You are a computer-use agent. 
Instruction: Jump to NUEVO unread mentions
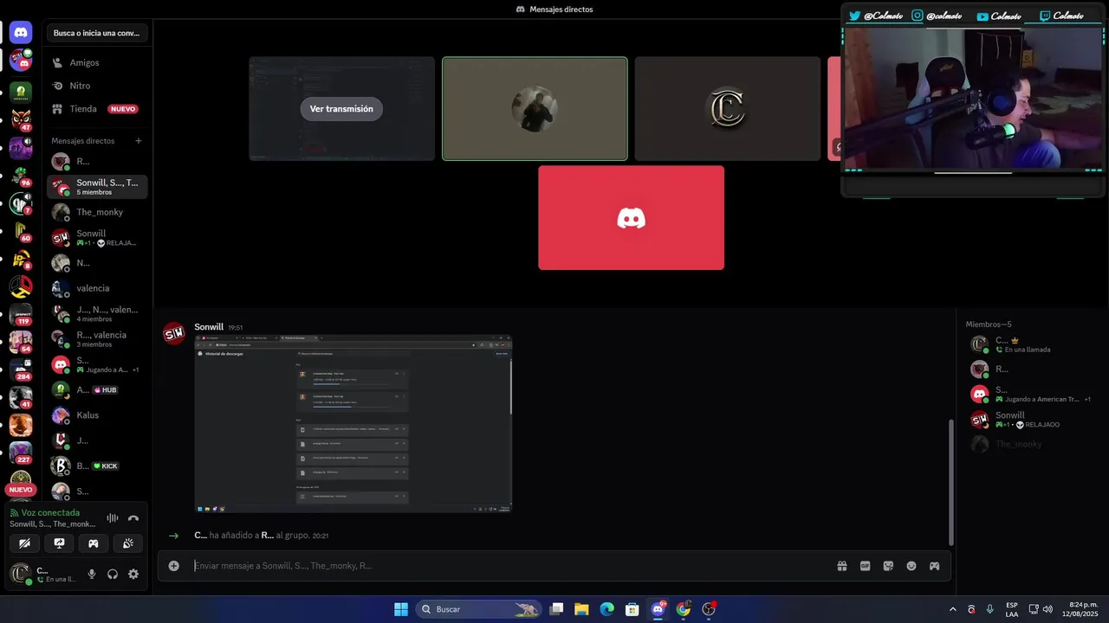point(21,490)
